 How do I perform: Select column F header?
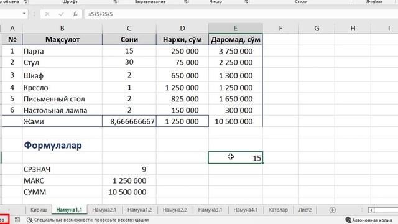(x=280, y=28)
